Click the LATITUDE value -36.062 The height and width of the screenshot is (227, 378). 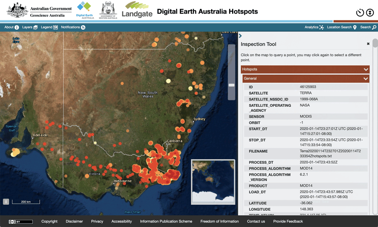(x=306, y=203)
